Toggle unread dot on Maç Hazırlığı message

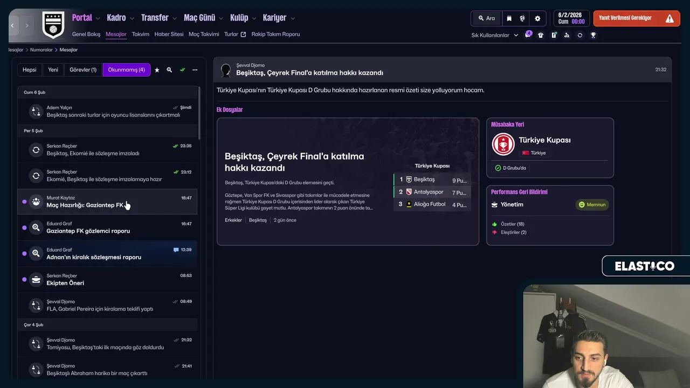point(24,202)
